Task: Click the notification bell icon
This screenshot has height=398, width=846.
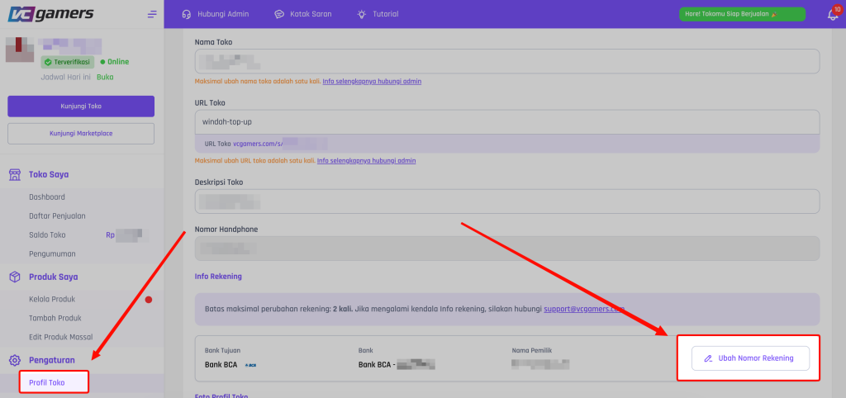Action: [832, 15]
